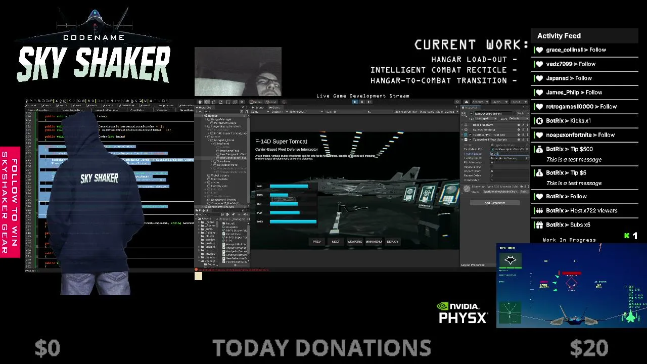Click the Unity Play button
The height and width of the screenshot is (364, 647).
click(355, 102)
